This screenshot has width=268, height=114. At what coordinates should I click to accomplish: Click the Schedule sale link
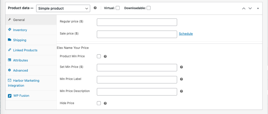(186, 34)
